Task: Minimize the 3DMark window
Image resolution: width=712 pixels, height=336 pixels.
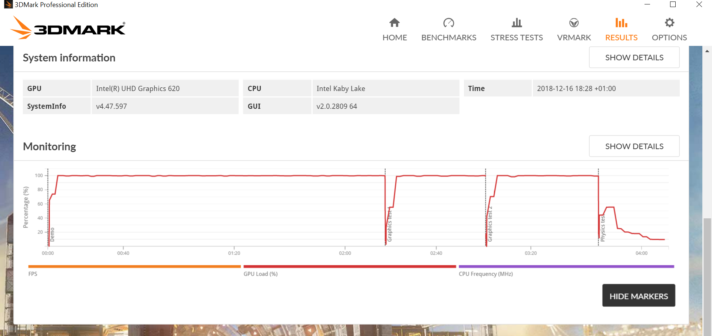Action: (x=647, y=4)
